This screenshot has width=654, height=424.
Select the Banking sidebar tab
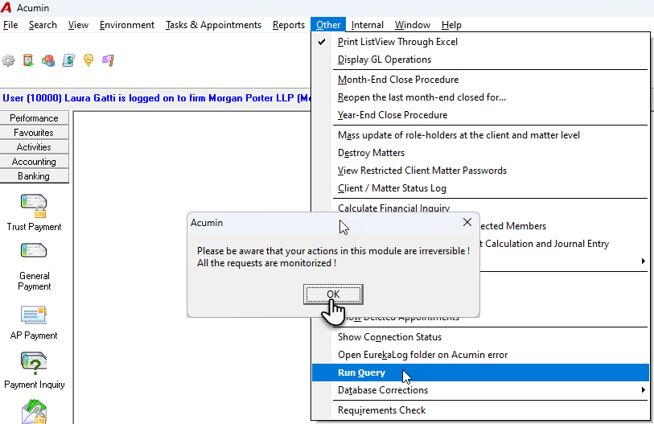(x=35, y=176)
